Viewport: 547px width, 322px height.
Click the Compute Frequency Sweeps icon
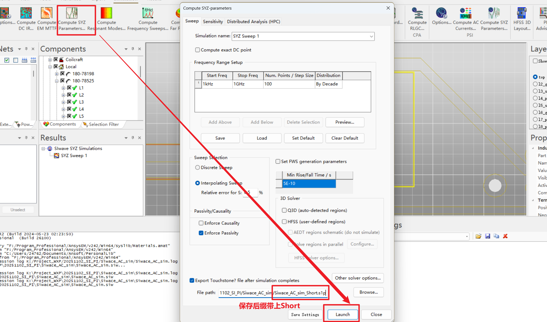click(148, 13)
